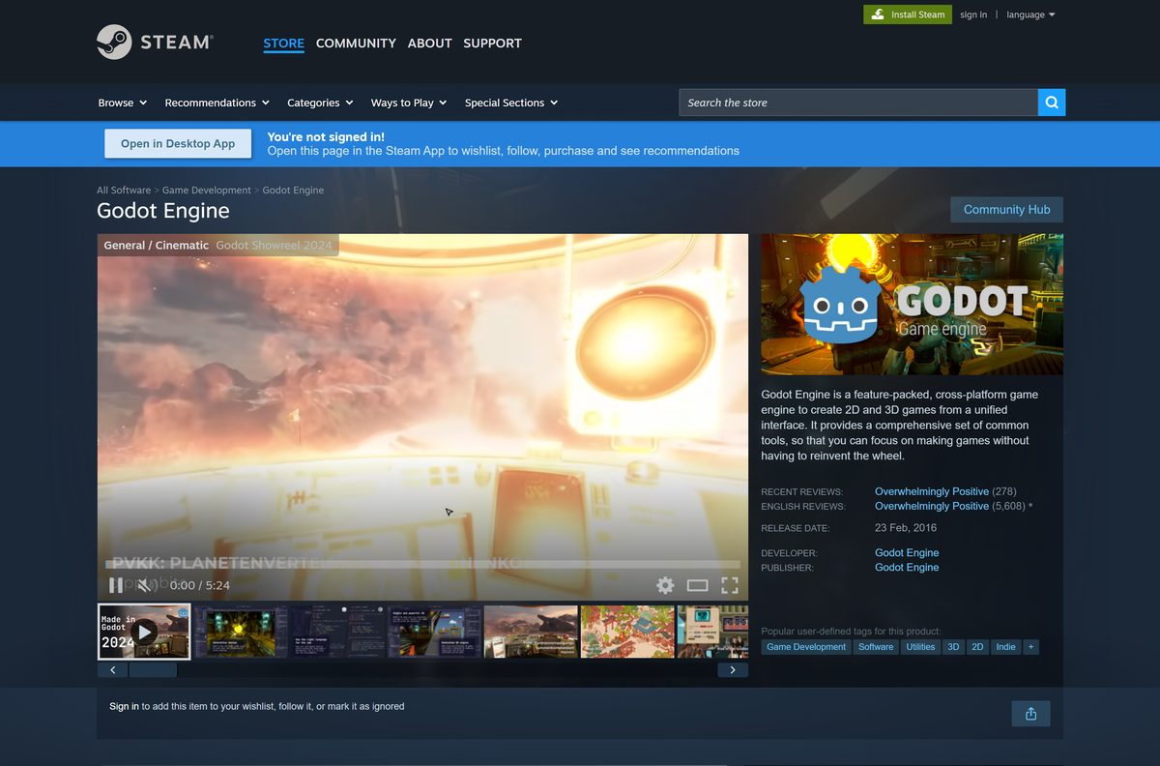Expand the Browse menu
Image resolution: width=1160 pixels, height=766 pixels.
123,103
